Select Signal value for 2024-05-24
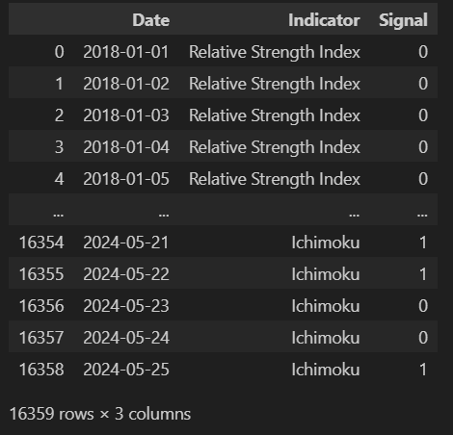Image resolution: width=453 pixels, height=435 pixels. (x=423, y=338)
